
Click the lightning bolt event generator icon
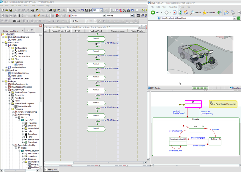(x=39, y=16)
